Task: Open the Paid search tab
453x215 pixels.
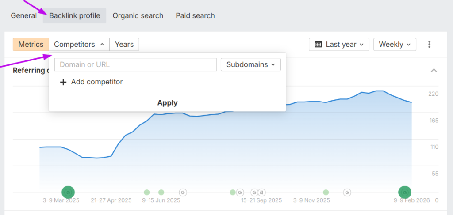Action: pyautogui.click(x=195, y=16)
